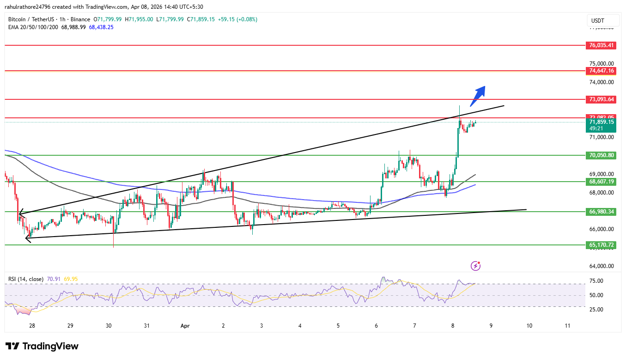The height and width of the screenshot is (360, 626).
Task: Click the rahulrathore24796 author link
Action: click(x=28, y=7)
